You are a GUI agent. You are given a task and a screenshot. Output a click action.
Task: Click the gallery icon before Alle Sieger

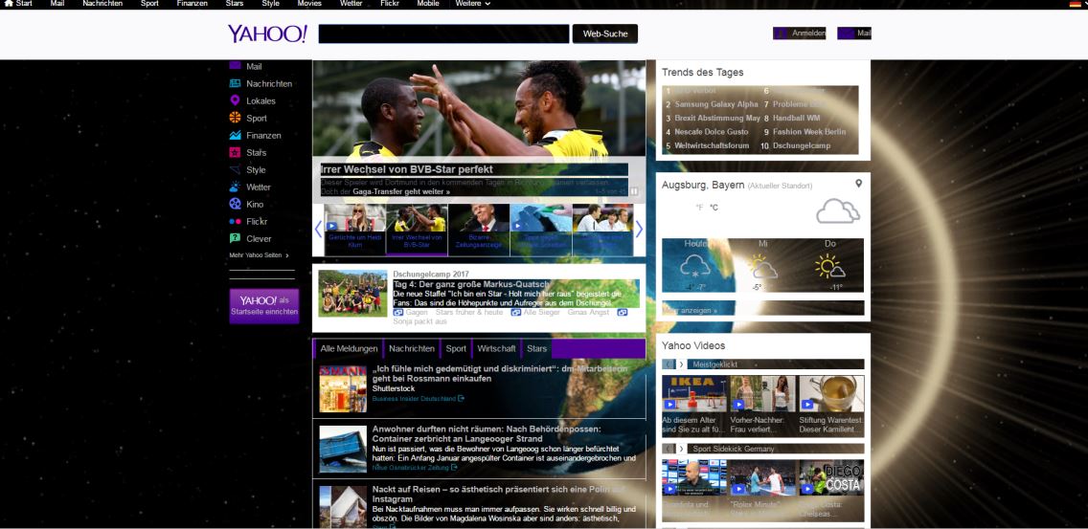(x=515, y=313)
